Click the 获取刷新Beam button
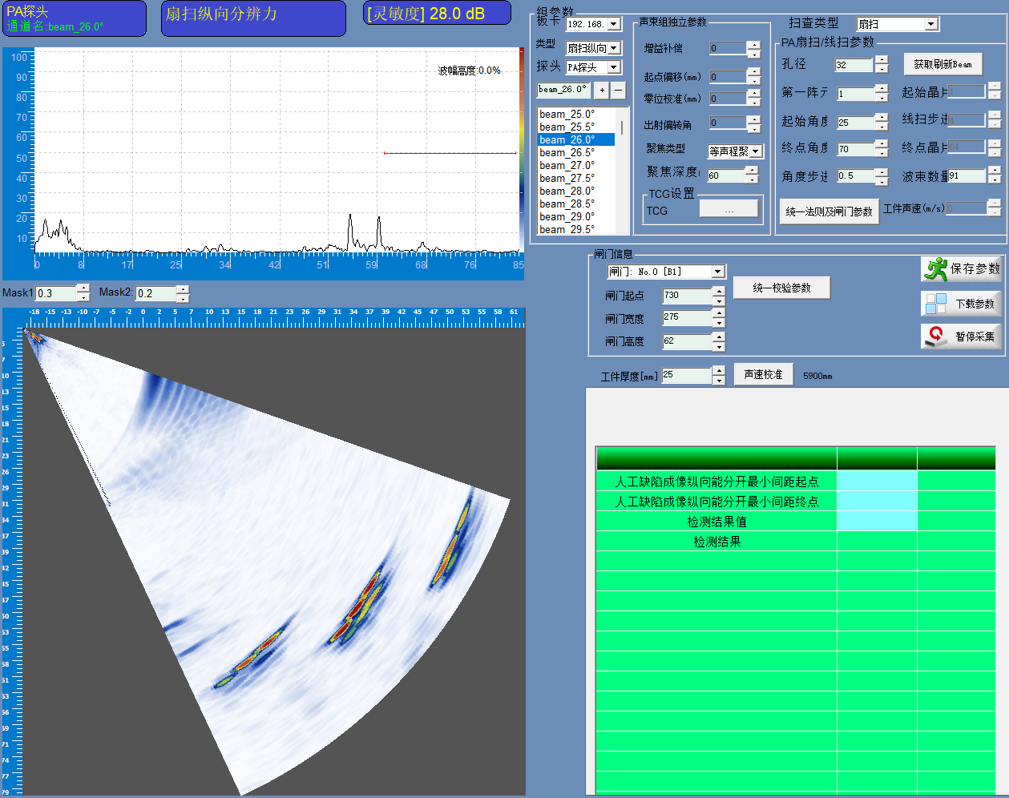Screen dimensions: 1009x798 (942, 64)
